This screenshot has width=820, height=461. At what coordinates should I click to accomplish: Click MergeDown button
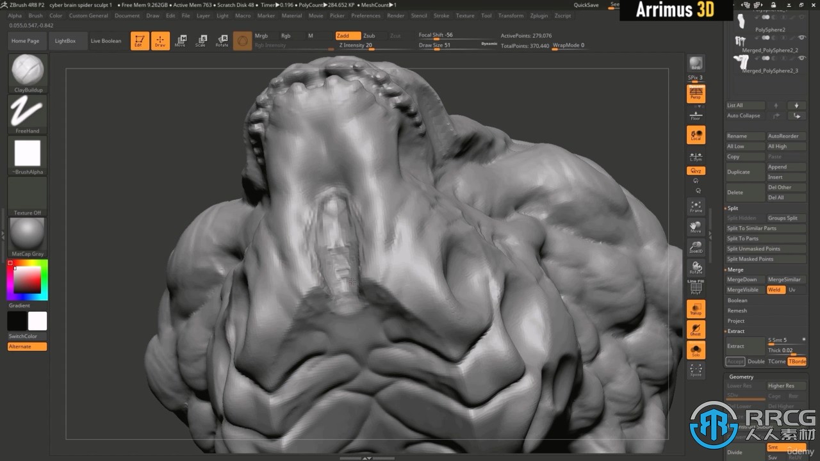745,280
